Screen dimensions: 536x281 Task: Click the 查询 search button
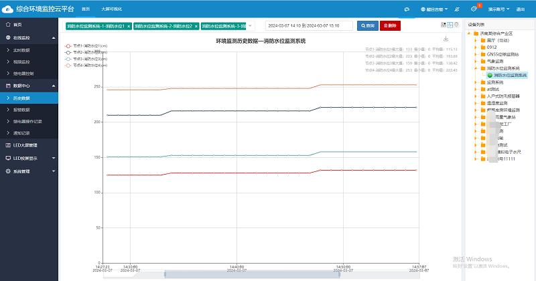click(366, 25)
